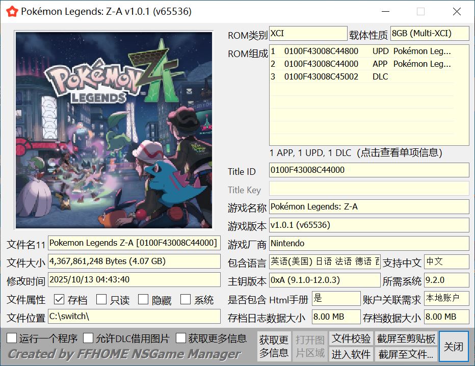This screenshot has width=475, height=366.
Task: Click the 文件位置 path field
Action: pyautogui.click(x=134, y=316)
